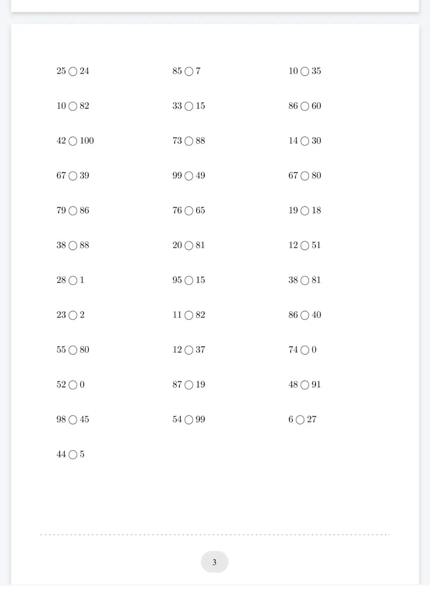Click the blank circle between 14 and 30
430x589 pixels.
tap(305, 141)
